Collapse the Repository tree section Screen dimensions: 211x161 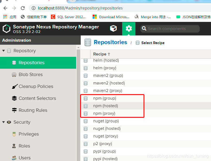click(x=4, y=51)
